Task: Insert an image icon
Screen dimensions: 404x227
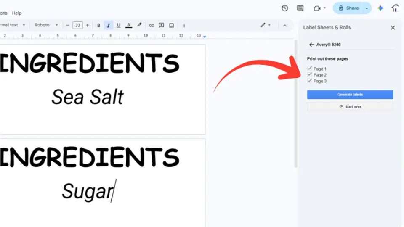Action: 171,25
